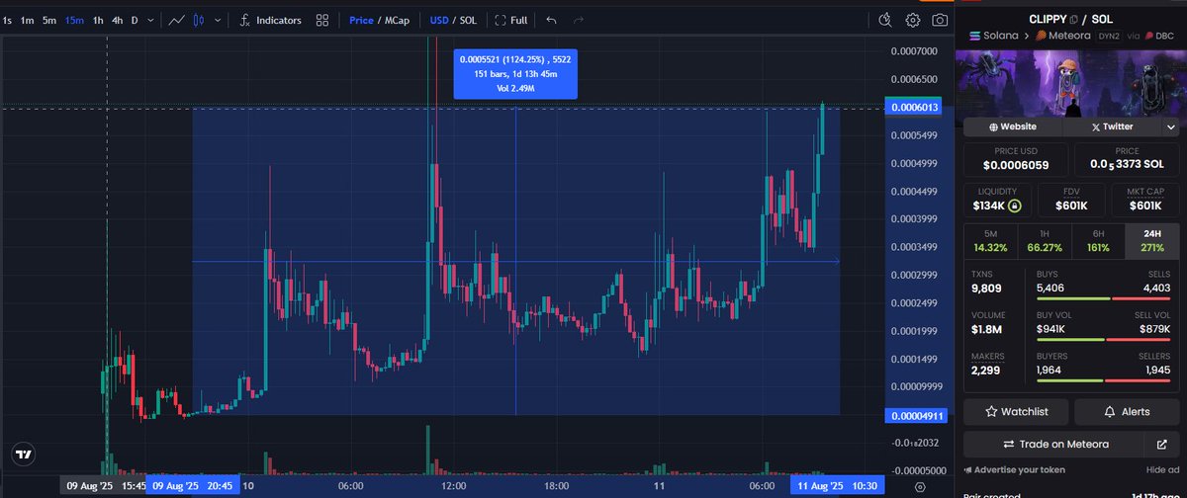1187x498 pixels.
Task: Click the current price label 0.0006013
Action: point(915,109)
